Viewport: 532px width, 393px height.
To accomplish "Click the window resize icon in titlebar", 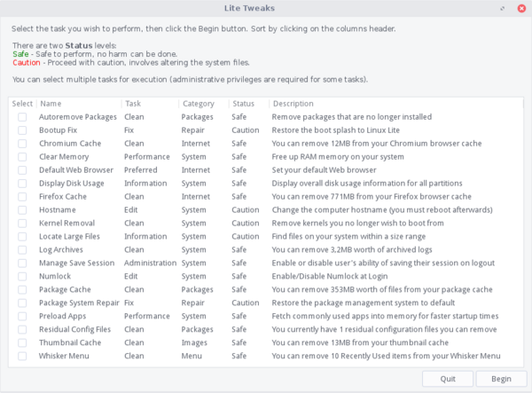I will click(x=503, y=9).
